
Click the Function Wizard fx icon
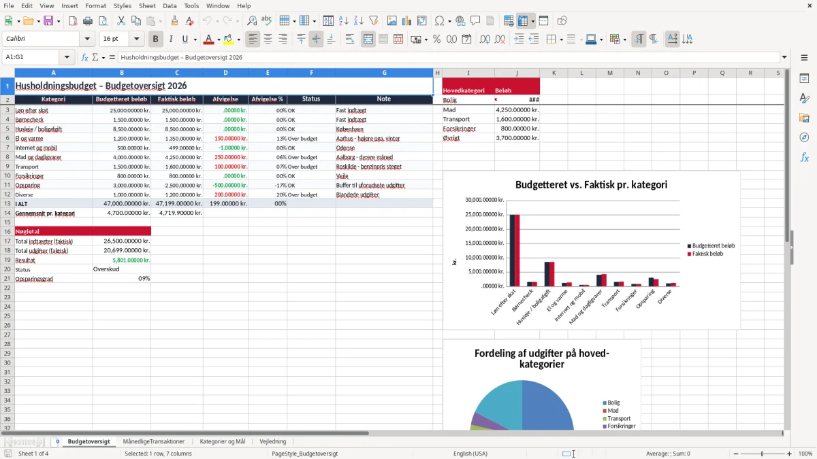click(84, 57)
